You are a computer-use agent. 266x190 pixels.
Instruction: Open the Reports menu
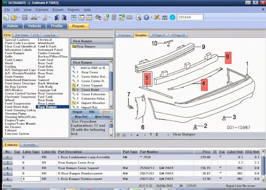(74, 10)
